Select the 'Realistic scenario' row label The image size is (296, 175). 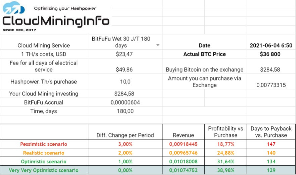click(x=44, y=153)
